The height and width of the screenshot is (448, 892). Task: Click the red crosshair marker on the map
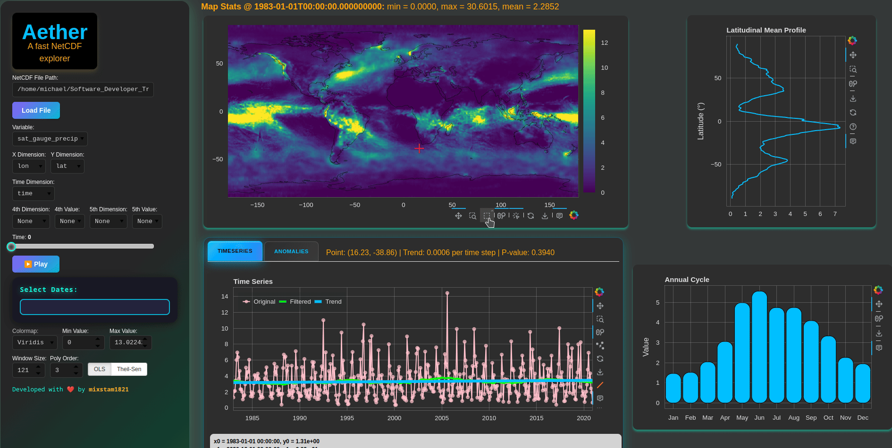coord(419,148)
